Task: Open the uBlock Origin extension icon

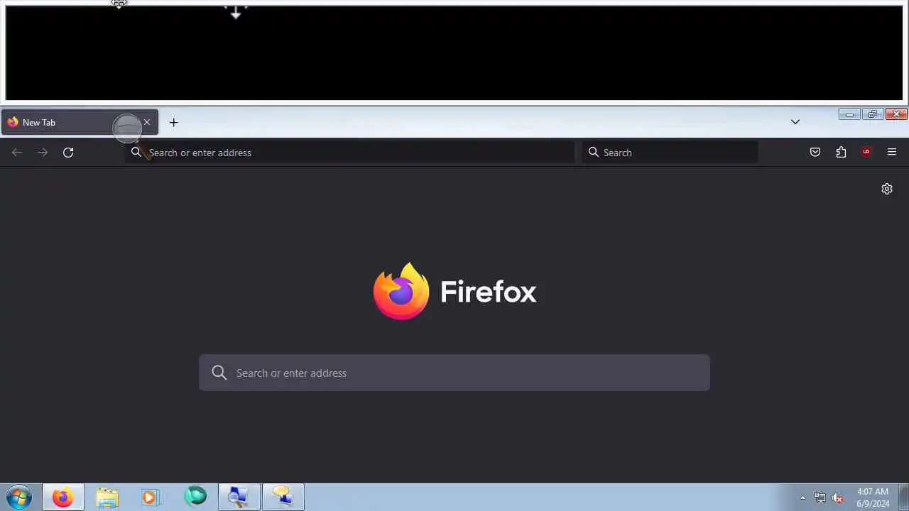Action: (x=866, y=152)
